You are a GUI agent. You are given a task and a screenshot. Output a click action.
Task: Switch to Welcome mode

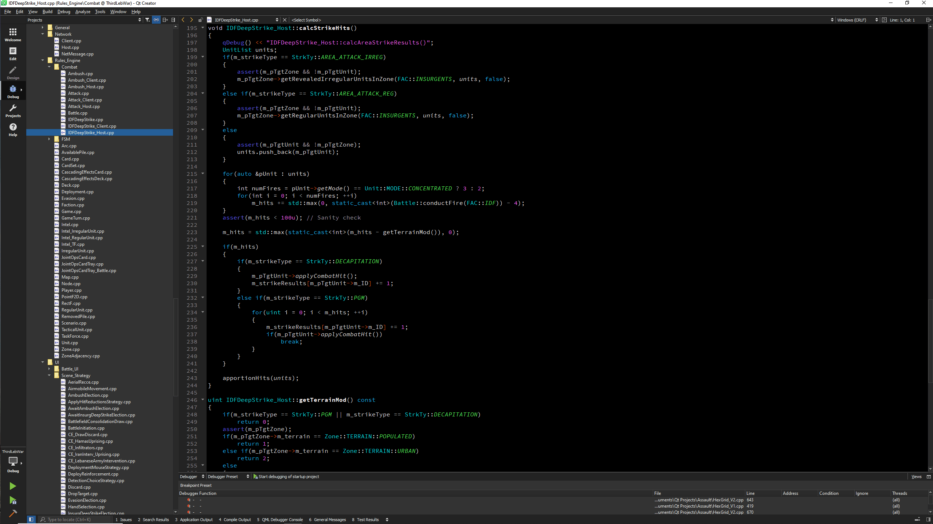click(13, 35)
